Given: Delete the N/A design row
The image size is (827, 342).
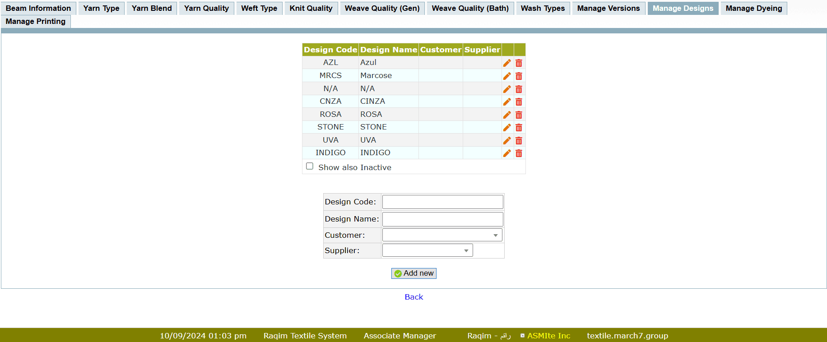Looking at the screenshot, I should point(519,89).
